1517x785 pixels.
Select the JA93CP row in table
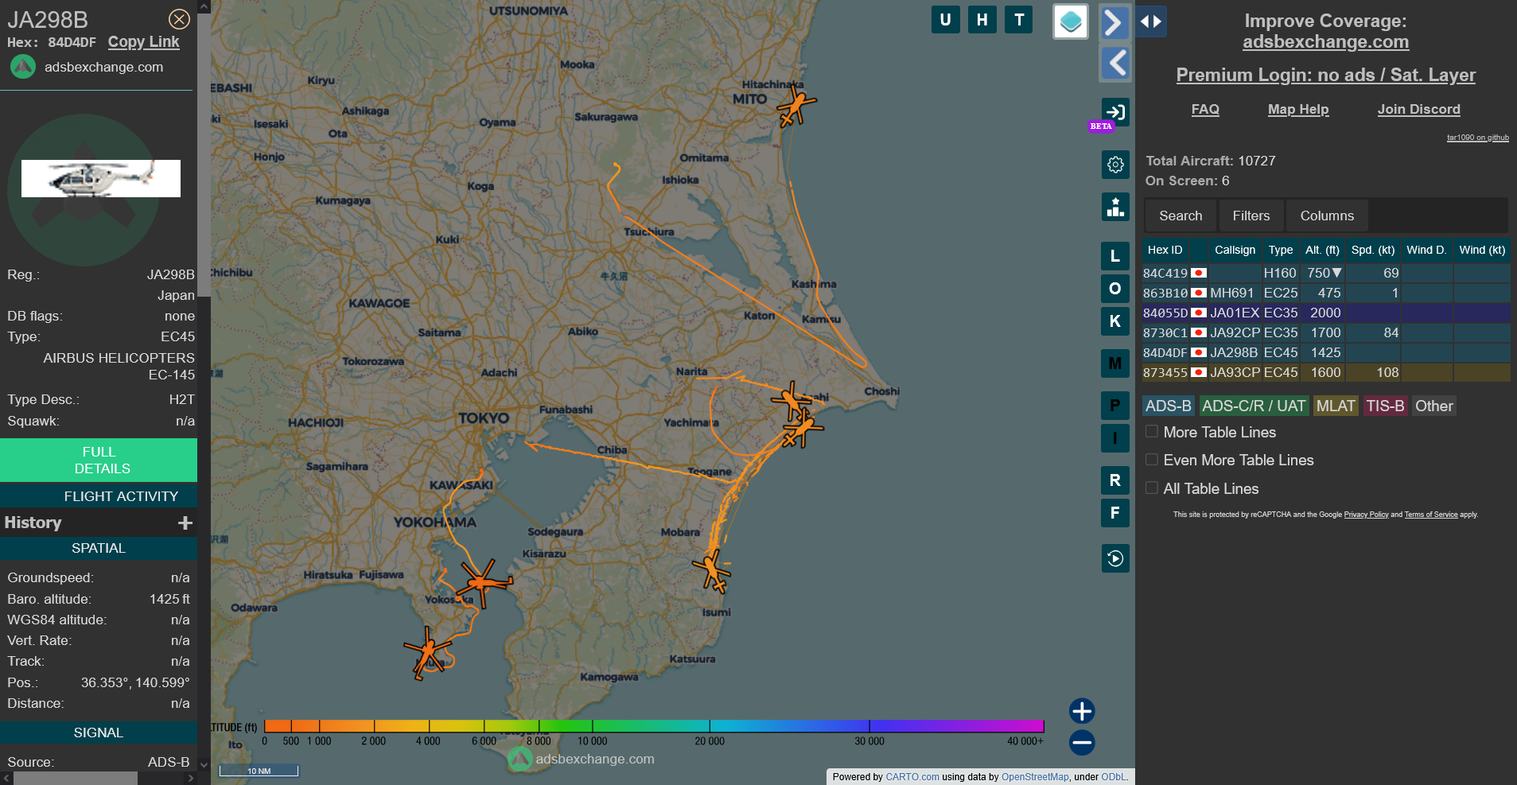coord(1326,372)
